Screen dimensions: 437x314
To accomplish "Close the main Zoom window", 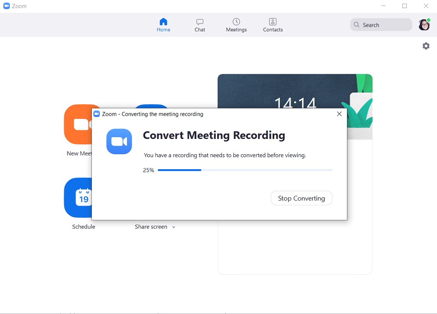I will 426,6.
